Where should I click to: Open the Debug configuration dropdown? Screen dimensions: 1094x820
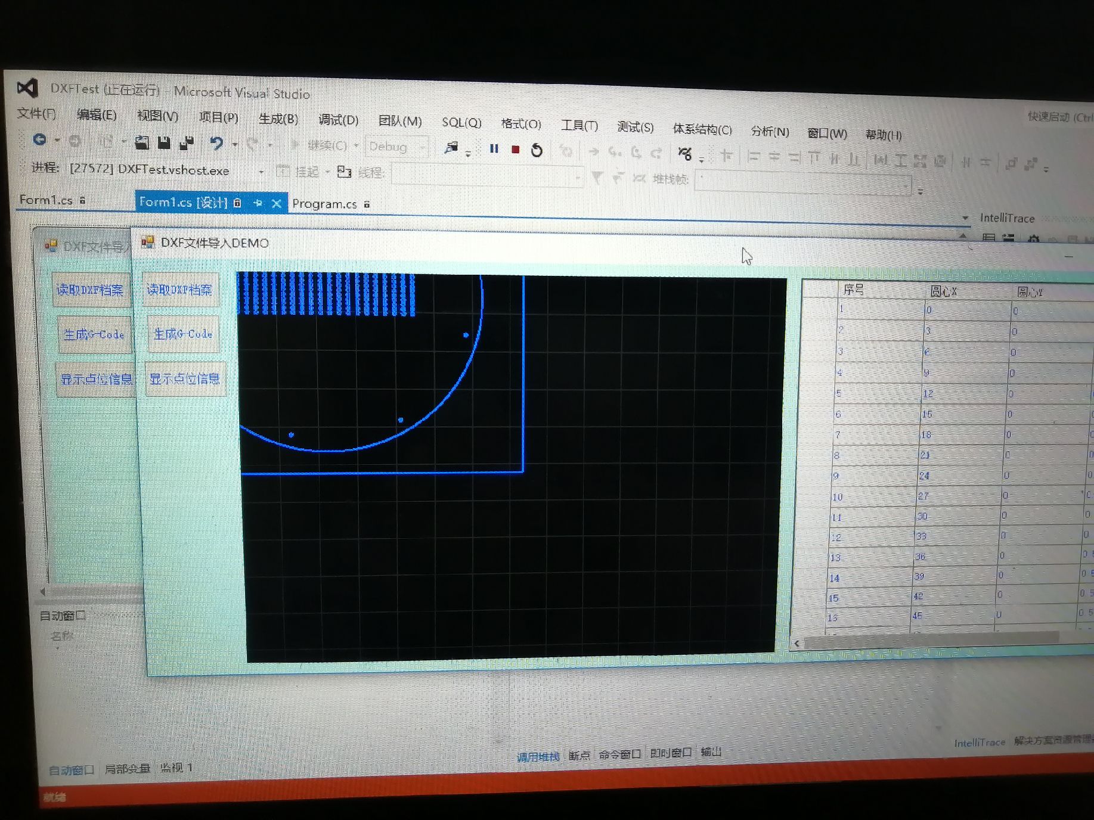(396, 147)
